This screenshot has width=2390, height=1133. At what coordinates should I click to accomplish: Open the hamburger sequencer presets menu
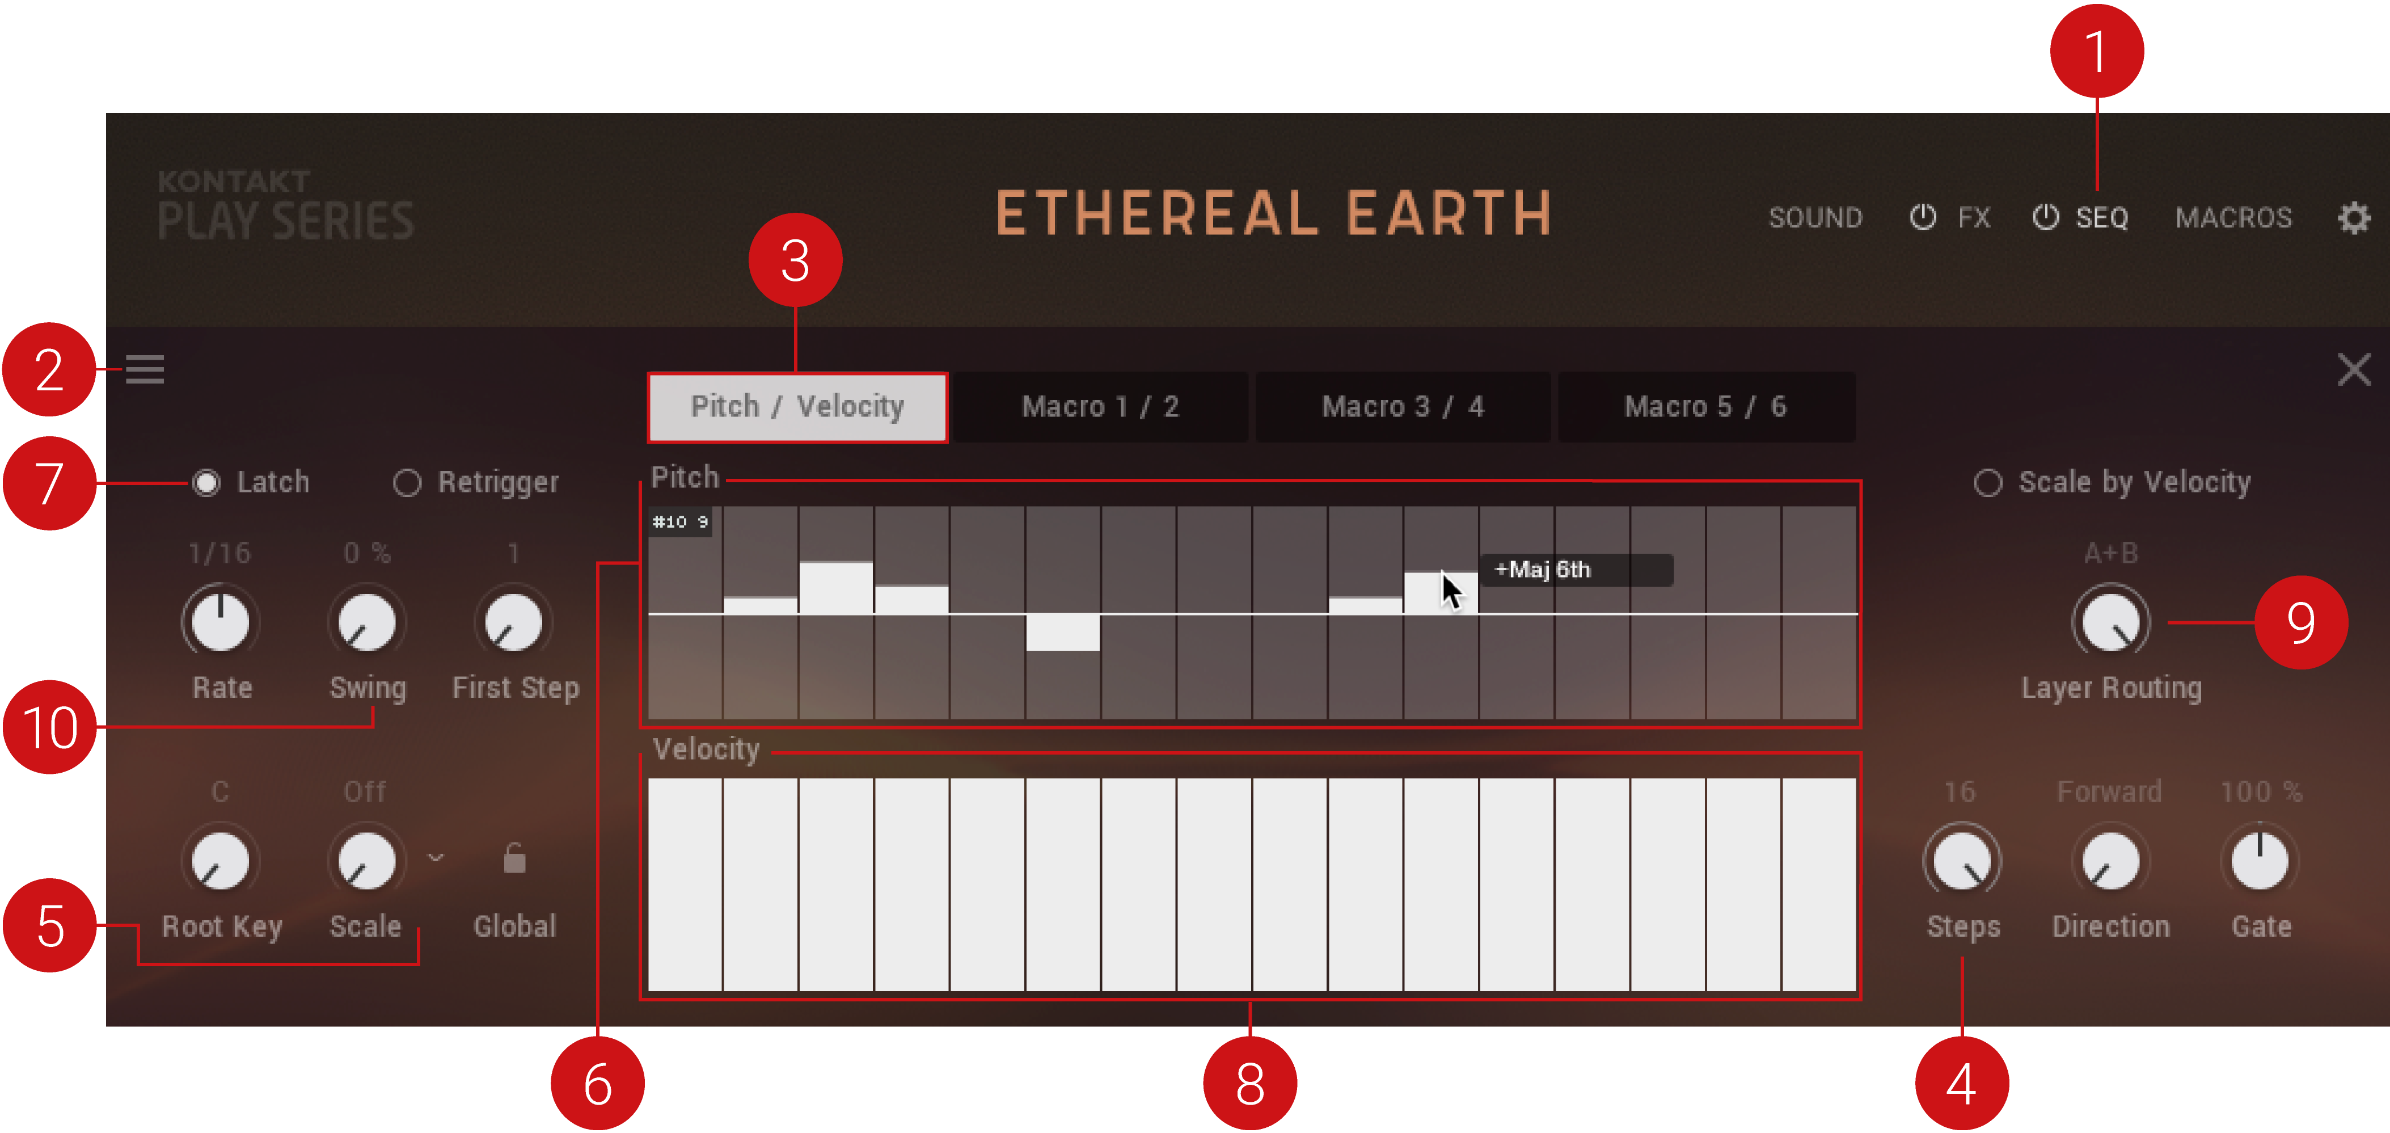pyautogui.click(x=145, y=369)
